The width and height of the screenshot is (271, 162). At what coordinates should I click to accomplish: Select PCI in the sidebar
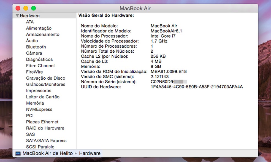pyautogui.click(x=30, y=115)
